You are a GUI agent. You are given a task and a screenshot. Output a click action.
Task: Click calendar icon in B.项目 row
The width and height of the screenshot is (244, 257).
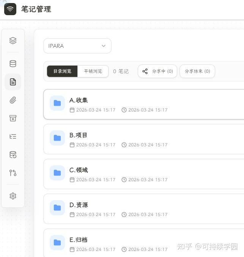(x=72, y=145)
